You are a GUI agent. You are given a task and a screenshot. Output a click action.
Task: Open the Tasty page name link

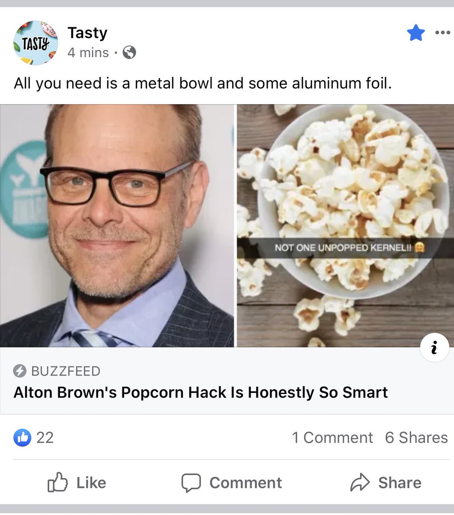(87, 33)
